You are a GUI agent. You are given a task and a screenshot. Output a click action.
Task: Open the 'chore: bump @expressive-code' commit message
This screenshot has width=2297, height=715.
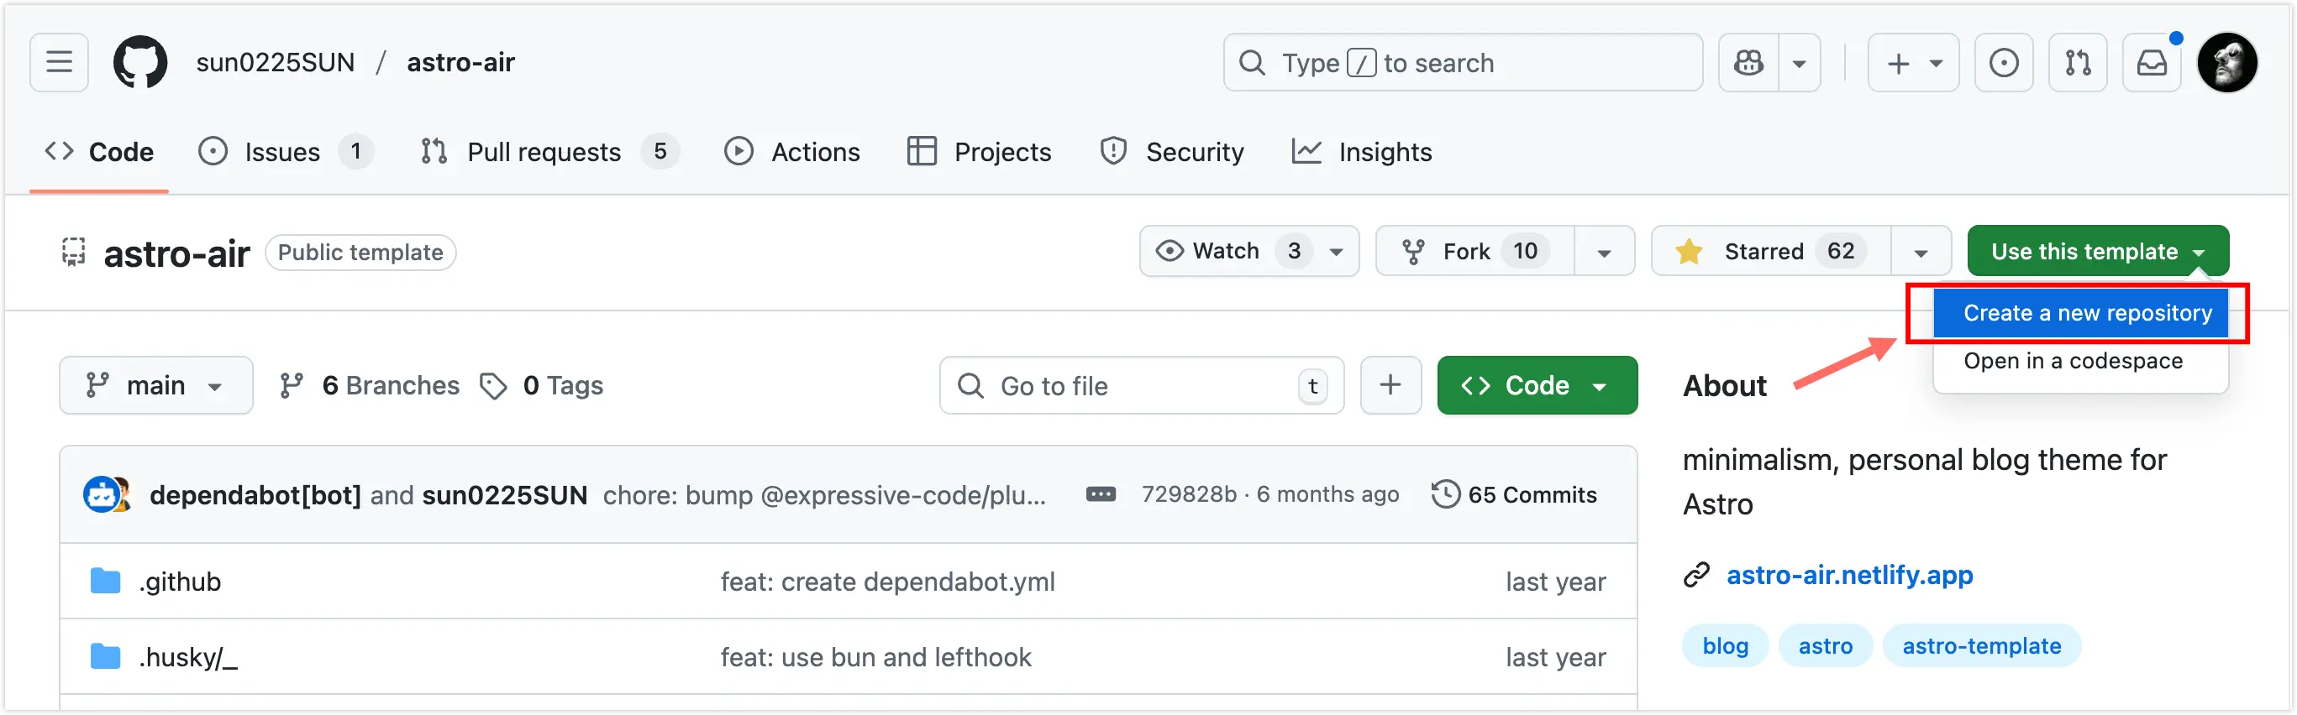pyautogui.click(x=824, y=494)
